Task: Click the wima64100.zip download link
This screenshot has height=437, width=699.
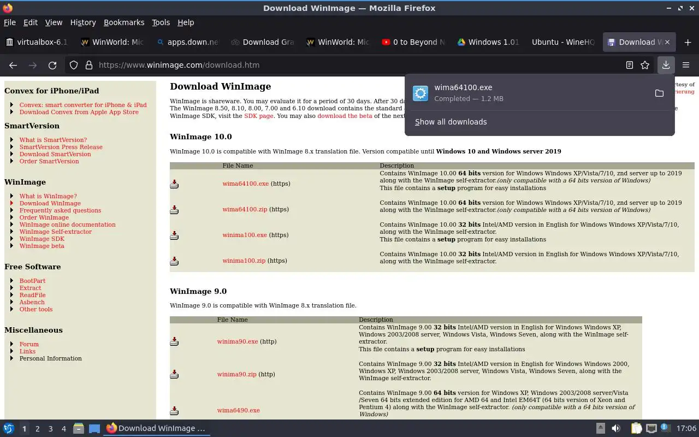Action: [x=245, y=209]
